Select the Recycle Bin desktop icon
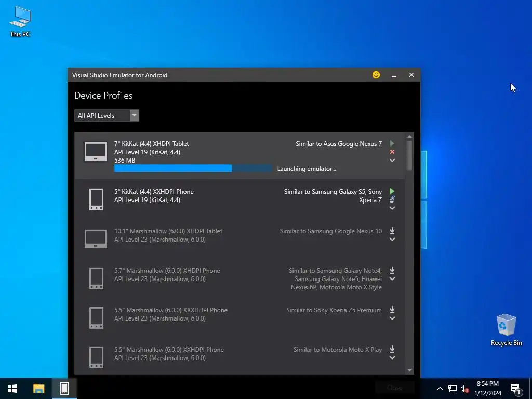 (x=506, y=329)
